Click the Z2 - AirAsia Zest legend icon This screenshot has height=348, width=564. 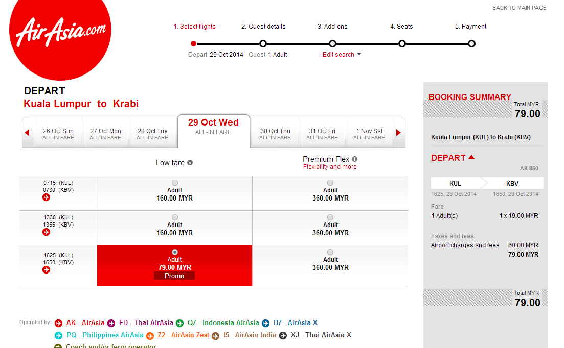(x=150, y=336)
